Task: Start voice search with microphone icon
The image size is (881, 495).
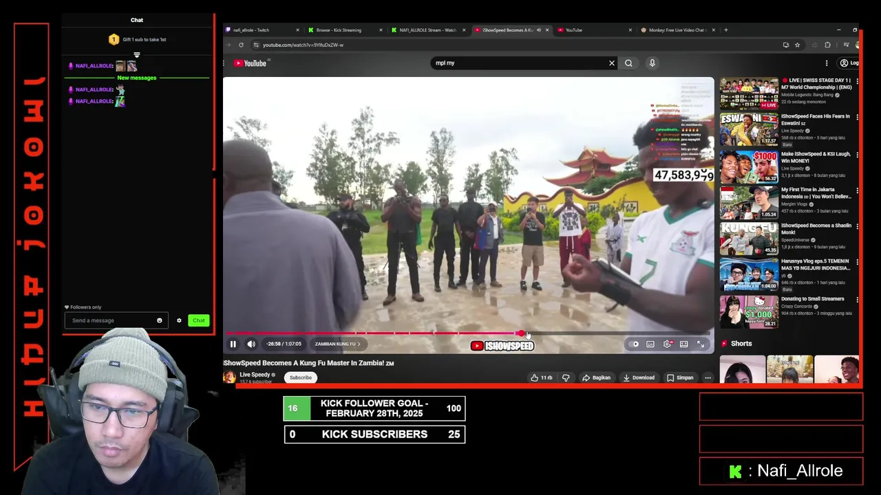Action: (x=652, y=63)
